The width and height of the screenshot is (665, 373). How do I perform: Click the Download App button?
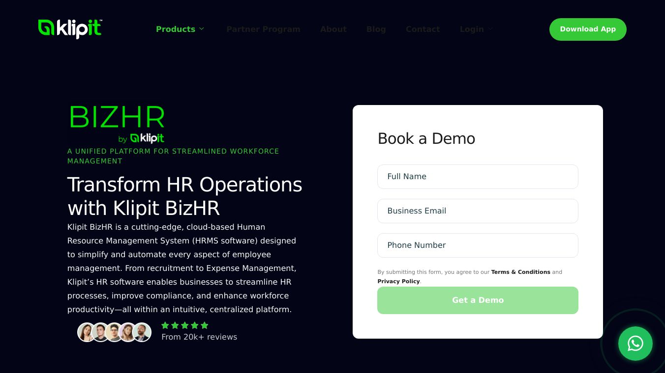588,29
